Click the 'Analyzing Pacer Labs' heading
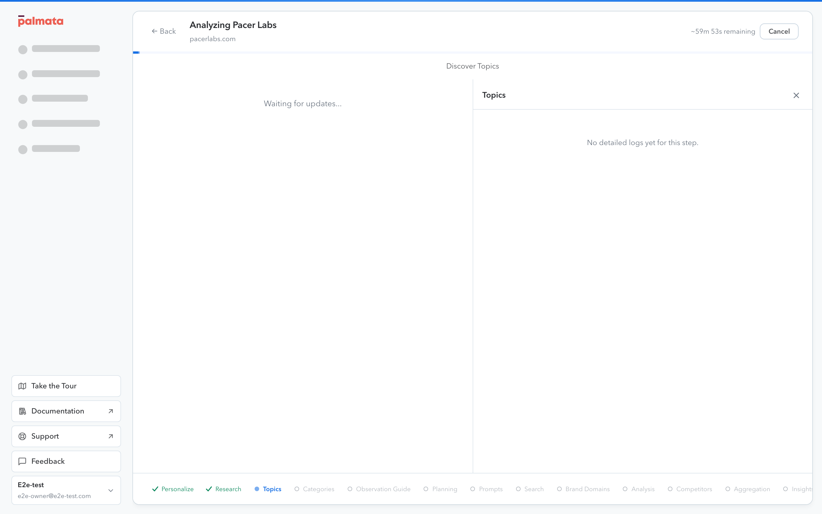Screen dimensions: 822x514 tap(233, 25)
